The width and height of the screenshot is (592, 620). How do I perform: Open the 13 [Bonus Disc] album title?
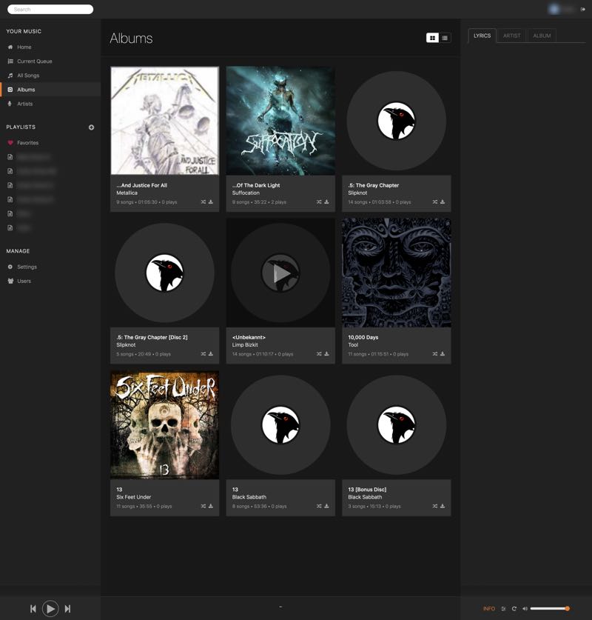[367, 490]
